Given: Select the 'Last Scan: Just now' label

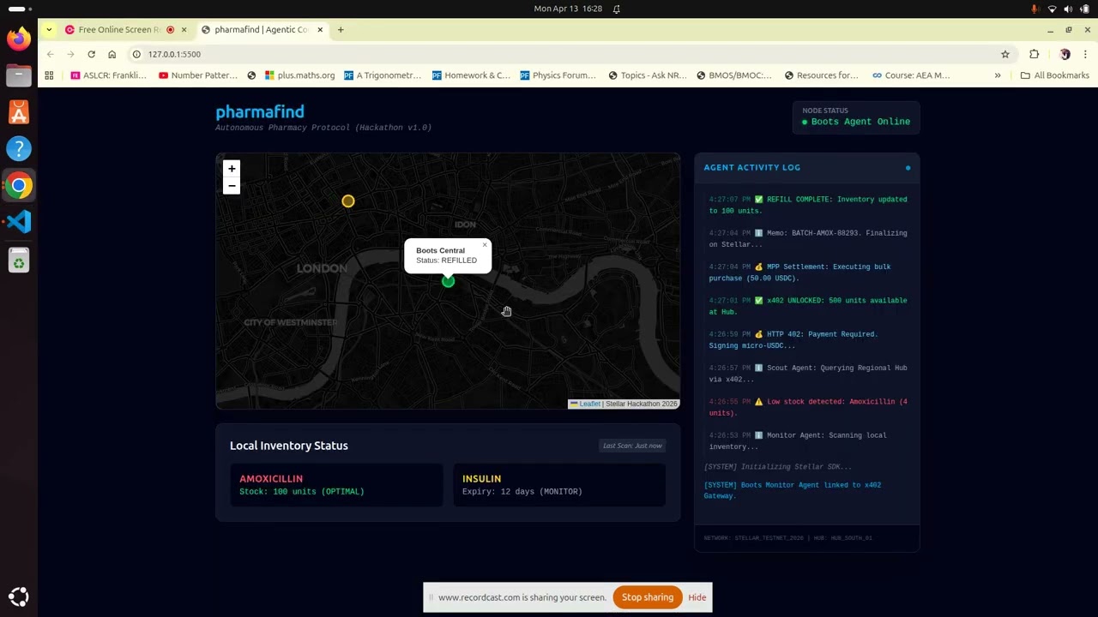Looking at the screenshot, I should coord(632,446).
